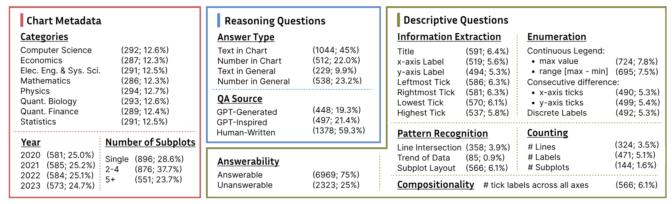Click the Number of Subplots heading
672x204 pixels.
pyautogui.click(x=150, y=142)
